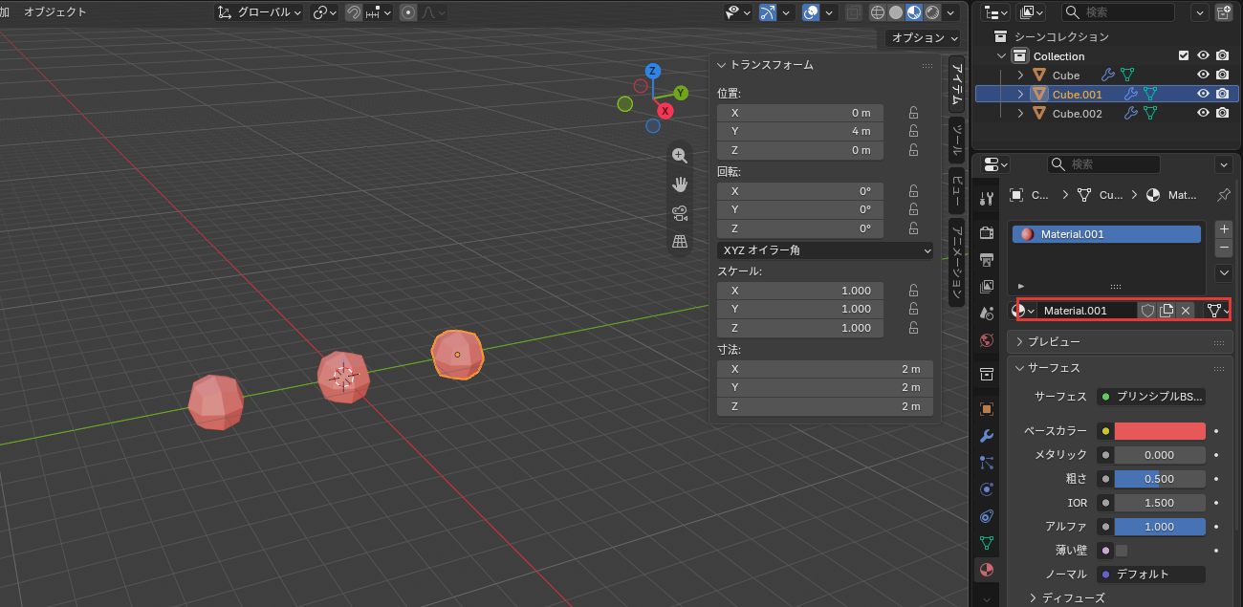Click the オプション button
This screenshot has width=1243, height=607.
923,38
